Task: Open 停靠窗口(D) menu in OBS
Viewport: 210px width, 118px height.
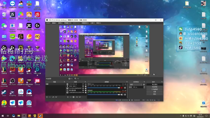Action: 68,23
